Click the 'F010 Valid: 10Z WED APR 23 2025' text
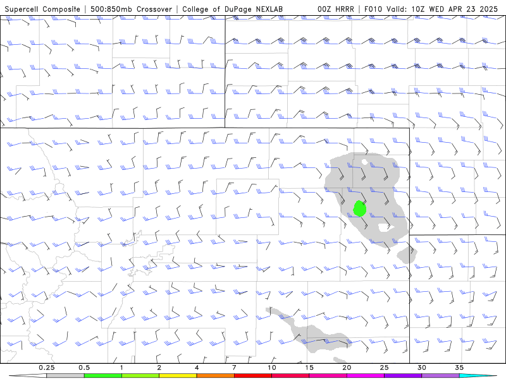Viewport: 506px width, 379px height. click(431, 9)
